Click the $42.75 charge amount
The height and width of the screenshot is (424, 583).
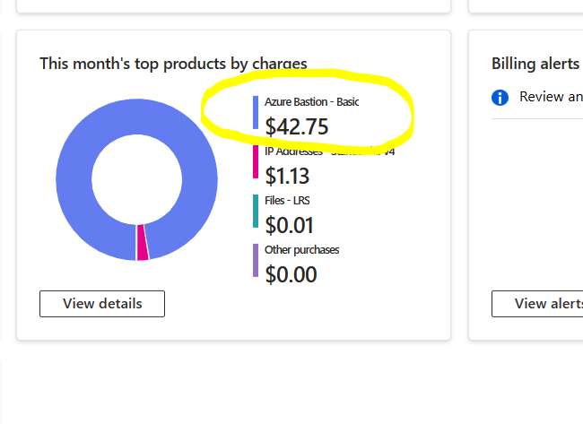pyautogui.click(x=296, y=126)
